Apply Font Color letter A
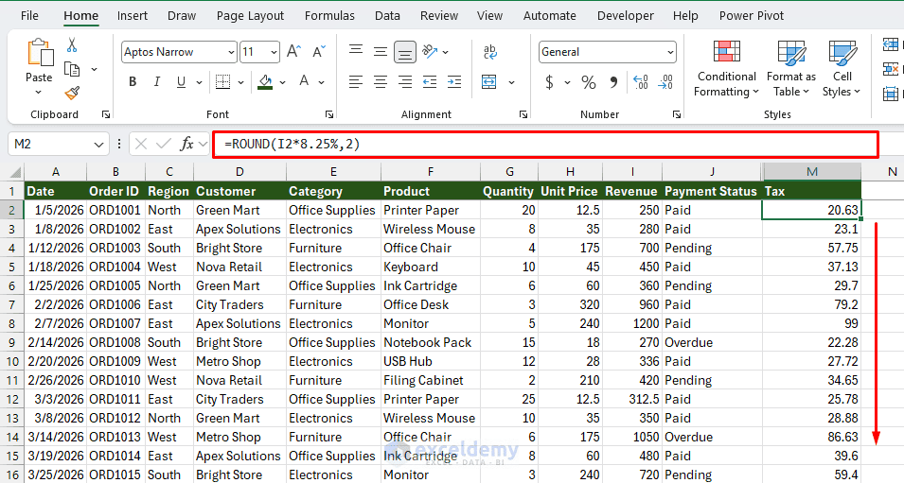This screenshot has height=483, width=904. [304, 81]
